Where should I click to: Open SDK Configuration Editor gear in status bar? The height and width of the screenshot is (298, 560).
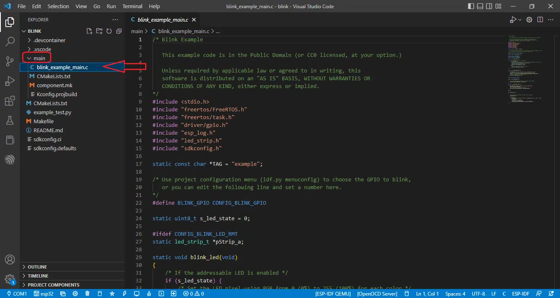(75, 293)
